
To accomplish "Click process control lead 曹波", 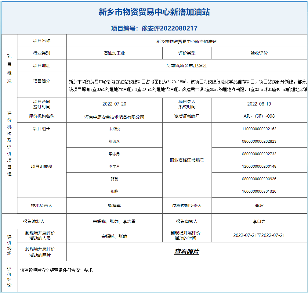I will 259,205.
